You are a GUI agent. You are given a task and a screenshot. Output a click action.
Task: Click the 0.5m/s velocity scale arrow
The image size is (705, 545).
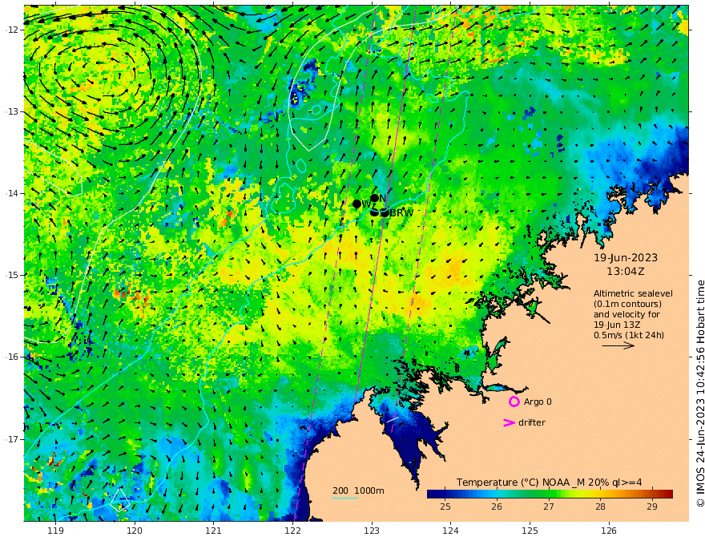[618, 345]
